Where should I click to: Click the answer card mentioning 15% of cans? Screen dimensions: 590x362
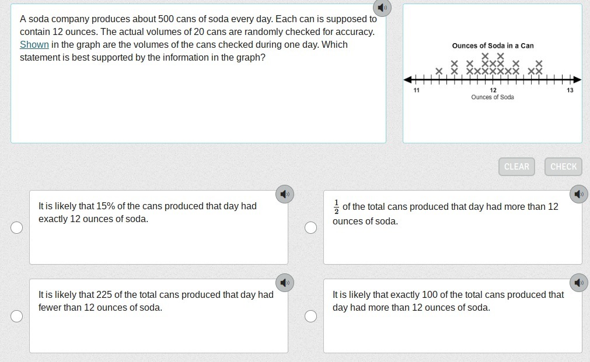coord(159,227)
